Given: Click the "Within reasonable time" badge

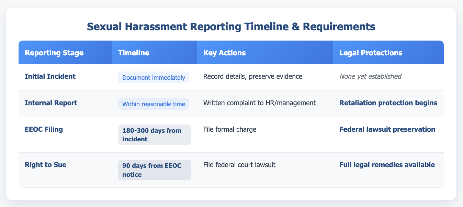Looking at the screenshot, I should (x=154, y=104).
